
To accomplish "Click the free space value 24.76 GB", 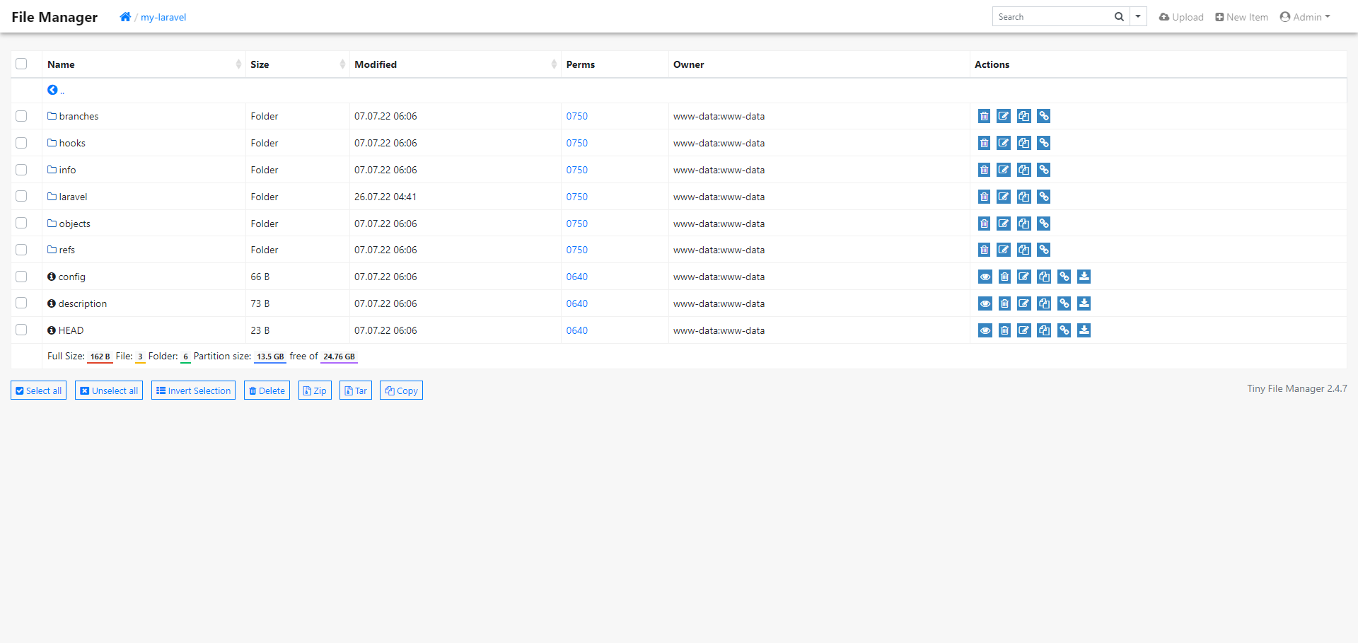I will coord(338,356).
